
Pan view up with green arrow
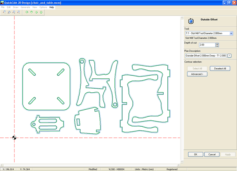tap(27, 12)
